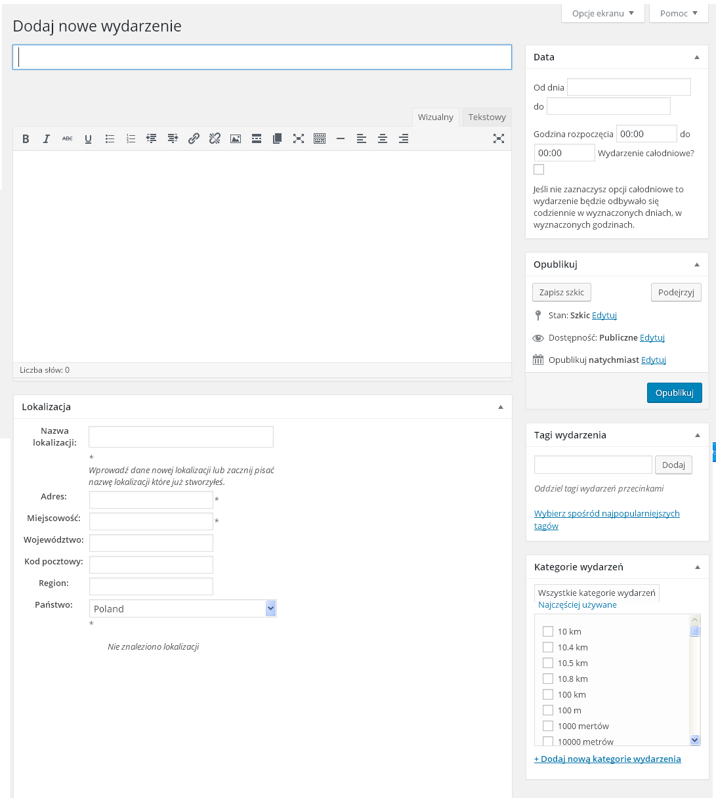Apply italic formatting in the editor
This screenshot has height=800, width=716.
47,138
